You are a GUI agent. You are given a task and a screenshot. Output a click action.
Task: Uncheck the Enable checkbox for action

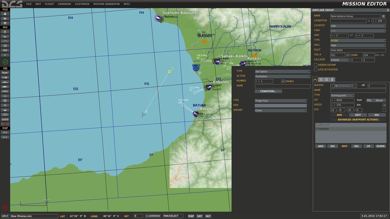tap(283, 81)
